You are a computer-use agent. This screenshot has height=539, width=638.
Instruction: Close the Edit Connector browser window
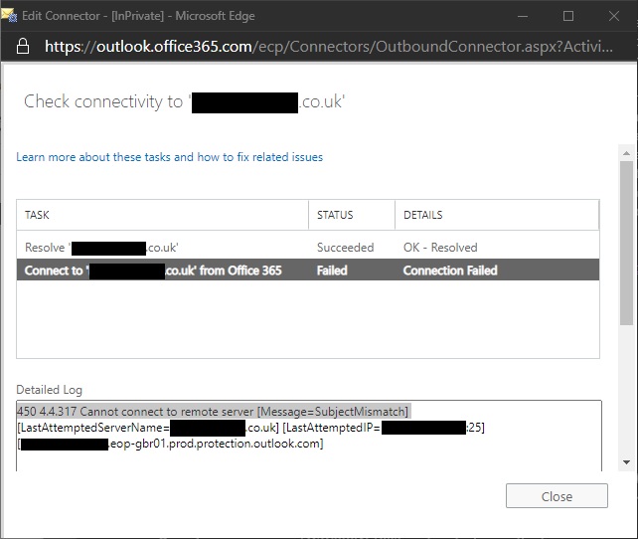coord(613,16)
